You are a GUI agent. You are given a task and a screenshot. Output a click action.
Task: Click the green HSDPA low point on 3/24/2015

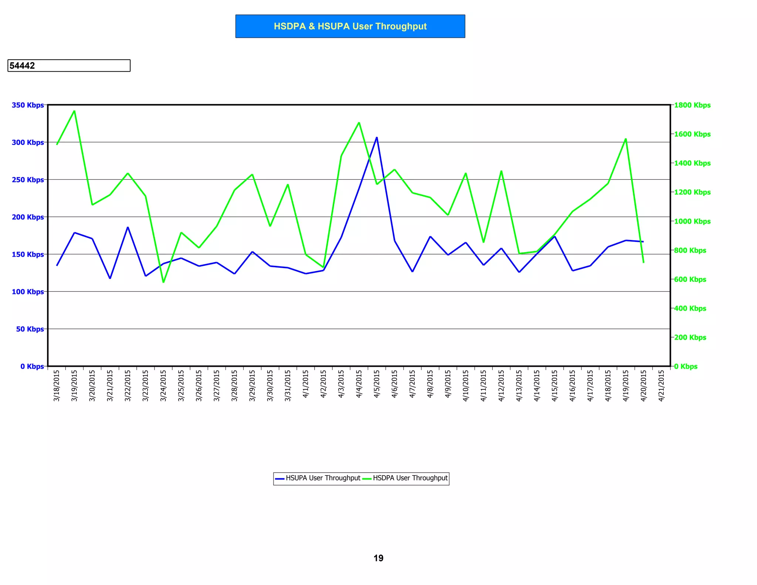coord(163,282)
